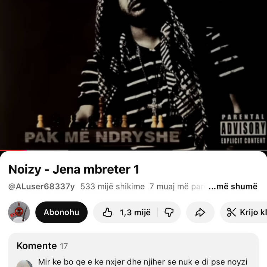
Task: Tap the scissors clip icon
Action: (x=232, y=212)
